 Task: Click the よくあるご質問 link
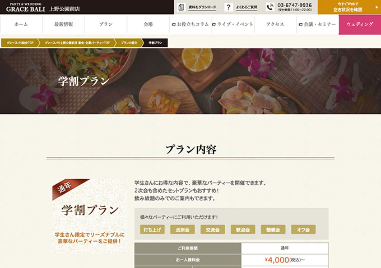click(247, 7)
